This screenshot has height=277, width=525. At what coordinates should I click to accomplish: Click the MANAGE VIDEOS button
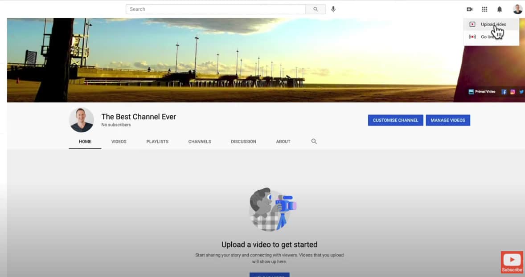click(448, 120)
